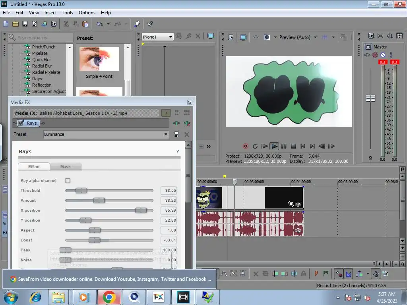Viewport: 407px width, 305px height.
Task: Click the Windows Start button
Action: [11, 297]
